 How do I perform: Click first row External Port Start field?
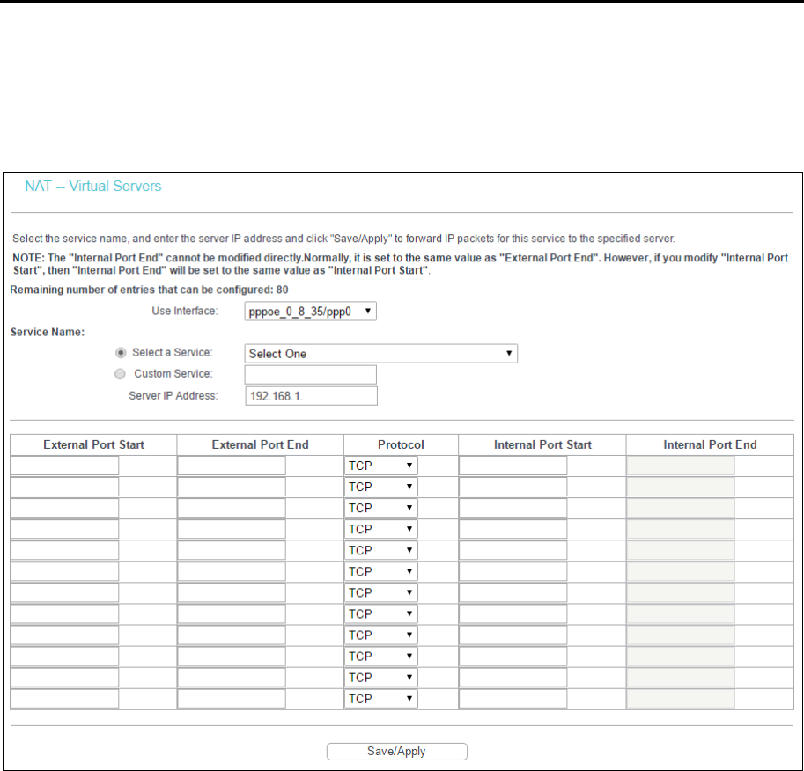click(64, 466)
